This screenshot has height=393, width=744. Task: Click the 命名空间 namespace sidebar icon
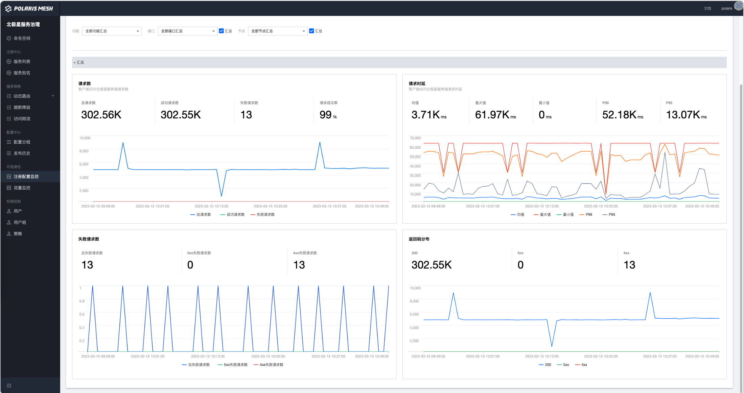coord(9,38)
